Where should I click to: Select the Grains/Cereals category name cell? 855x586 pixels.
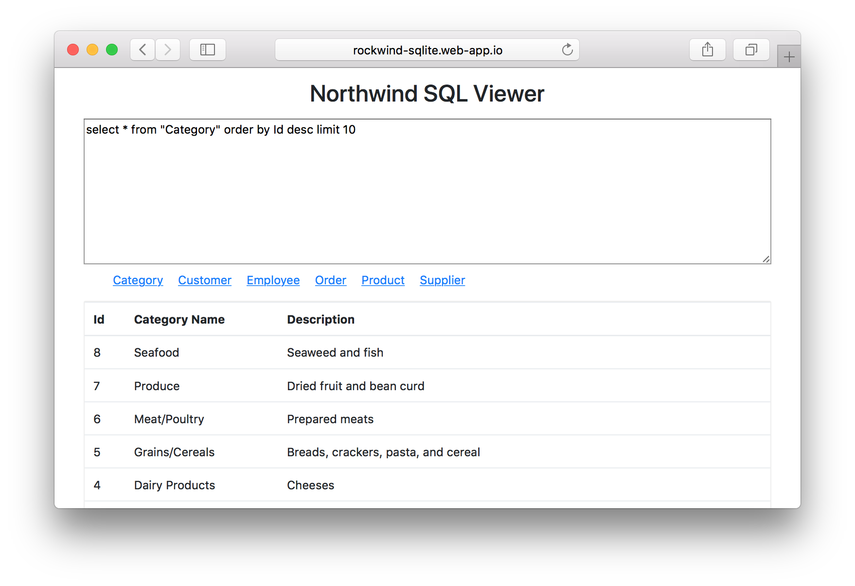tap(175, 452)
